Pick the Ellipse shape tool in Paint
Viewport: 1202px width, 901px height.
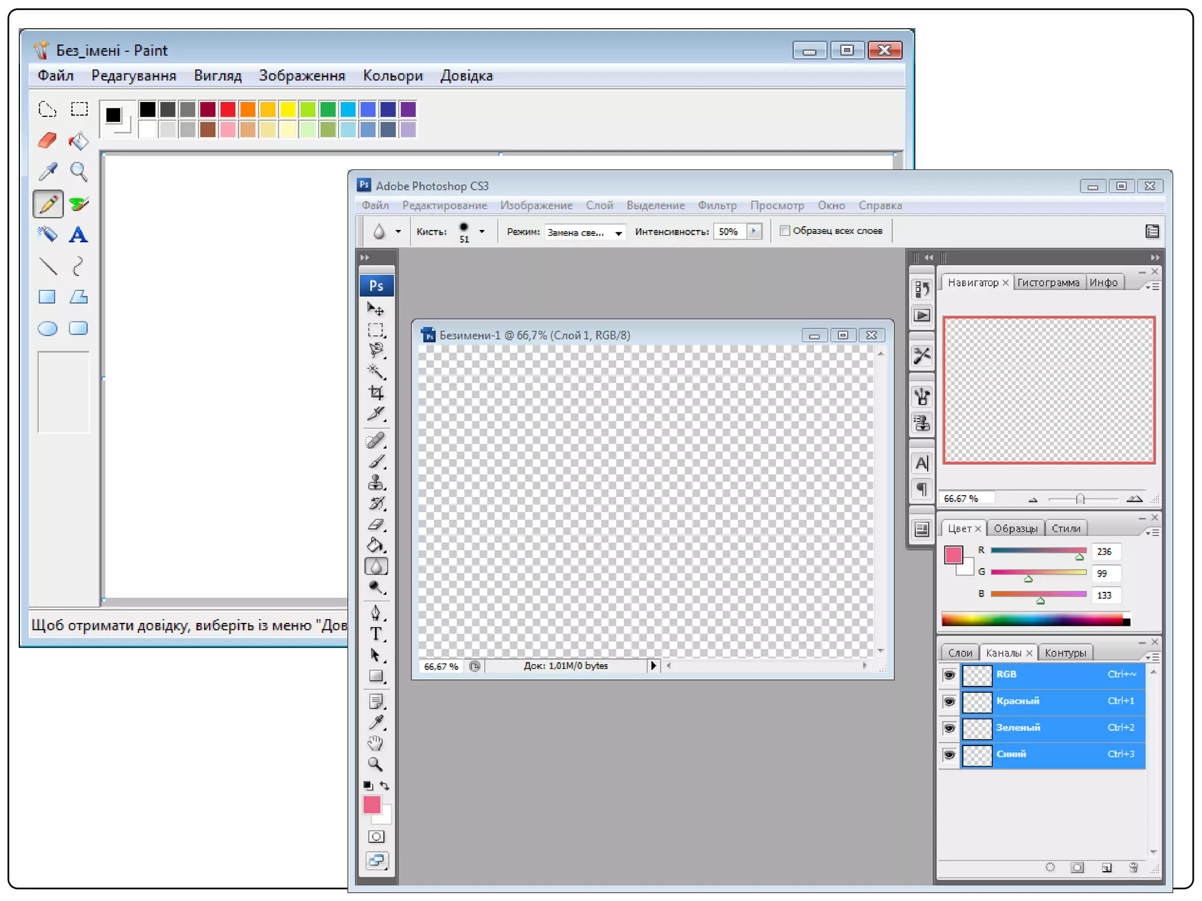click(x=48, y=328)
